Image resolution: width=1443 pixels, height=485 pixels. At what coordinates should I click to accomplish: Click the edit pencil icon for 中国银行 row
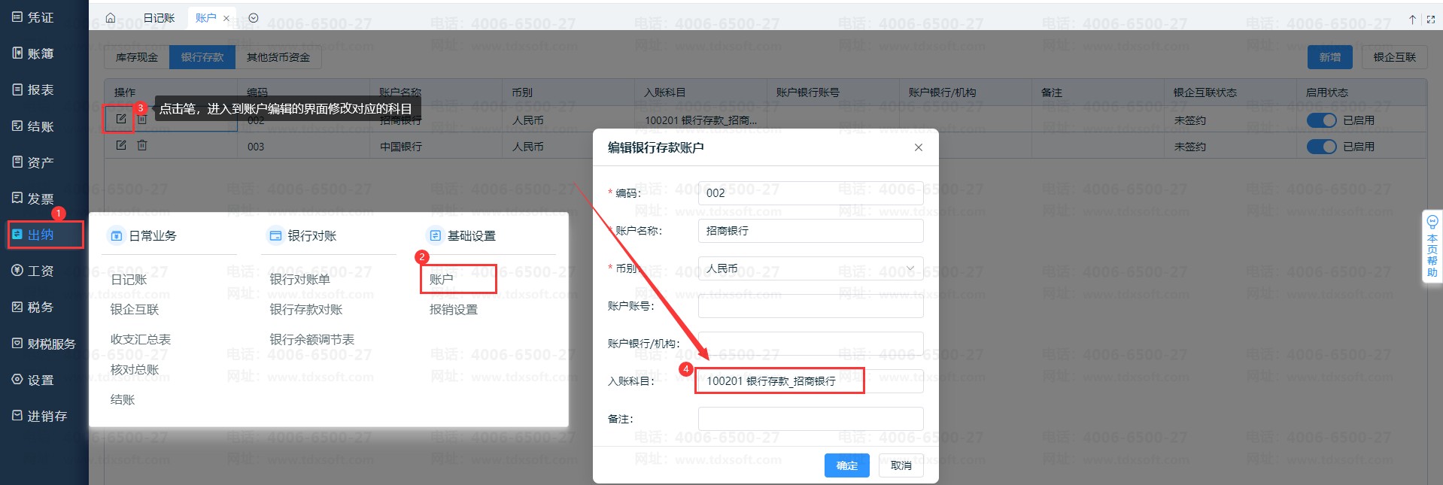pos(120,145)
